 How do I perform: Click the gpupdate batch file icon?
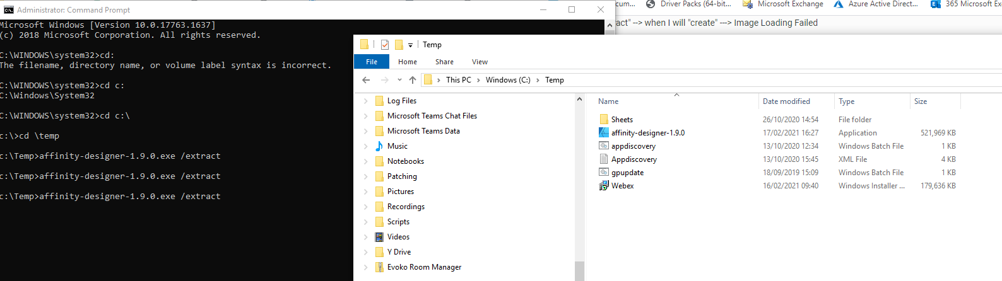pos(604,173)
